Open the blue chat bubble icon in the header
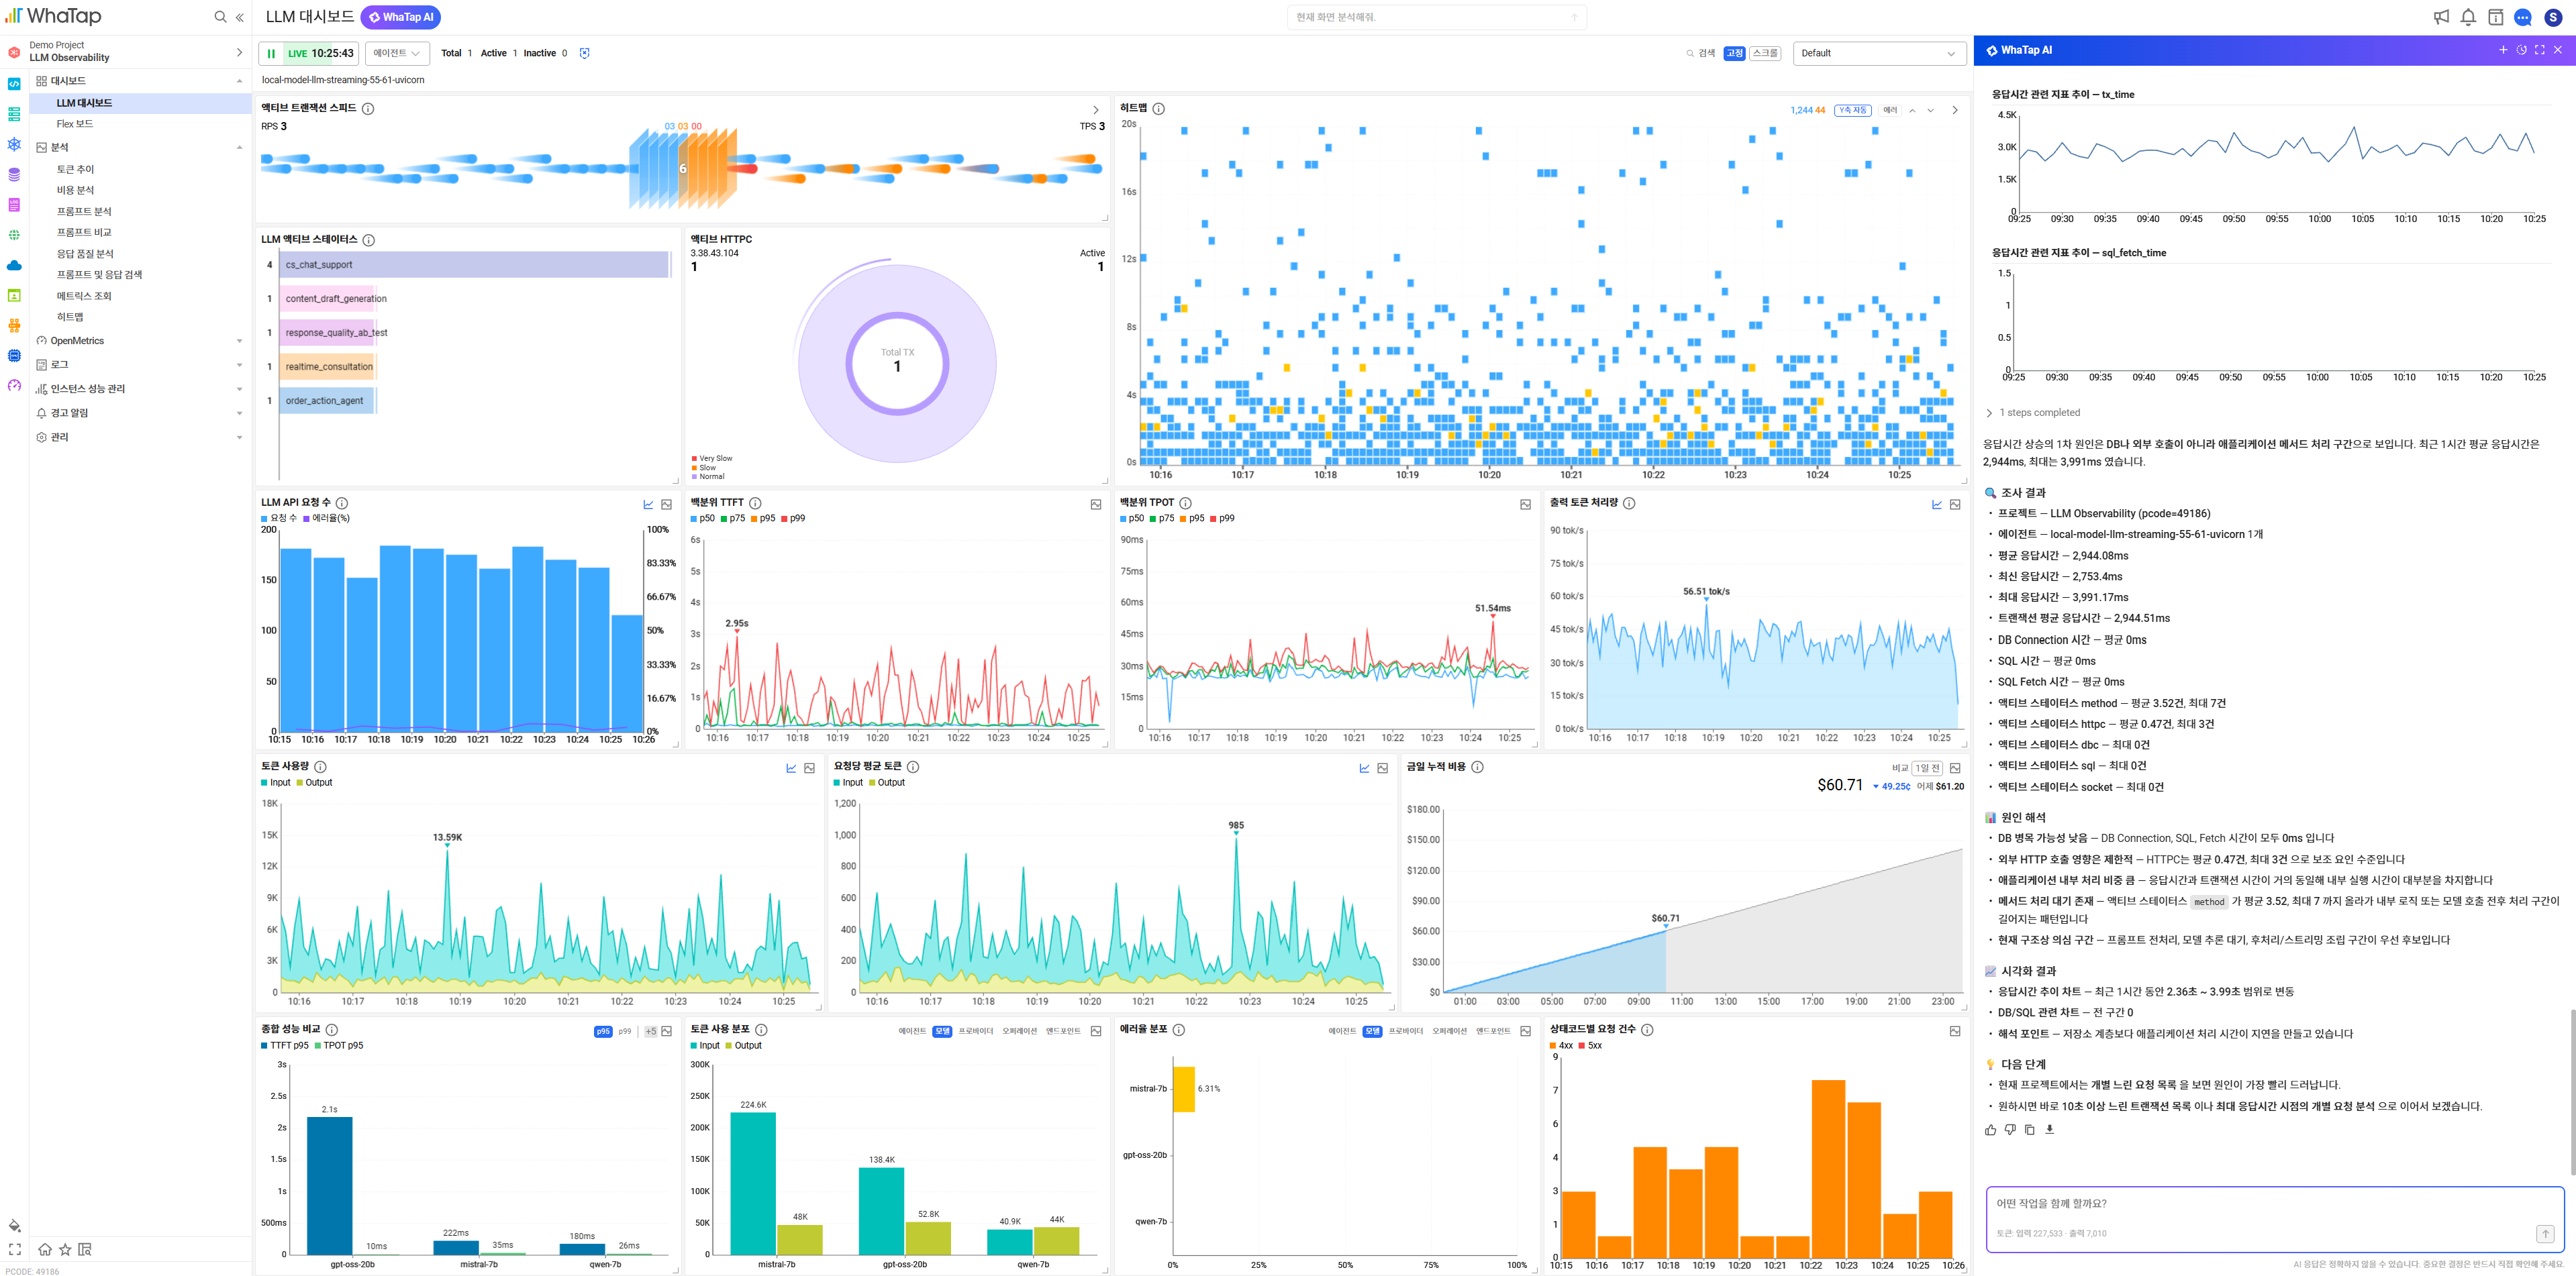The width and height of the screenshot is (2576, 1276). click(2523, 17)
